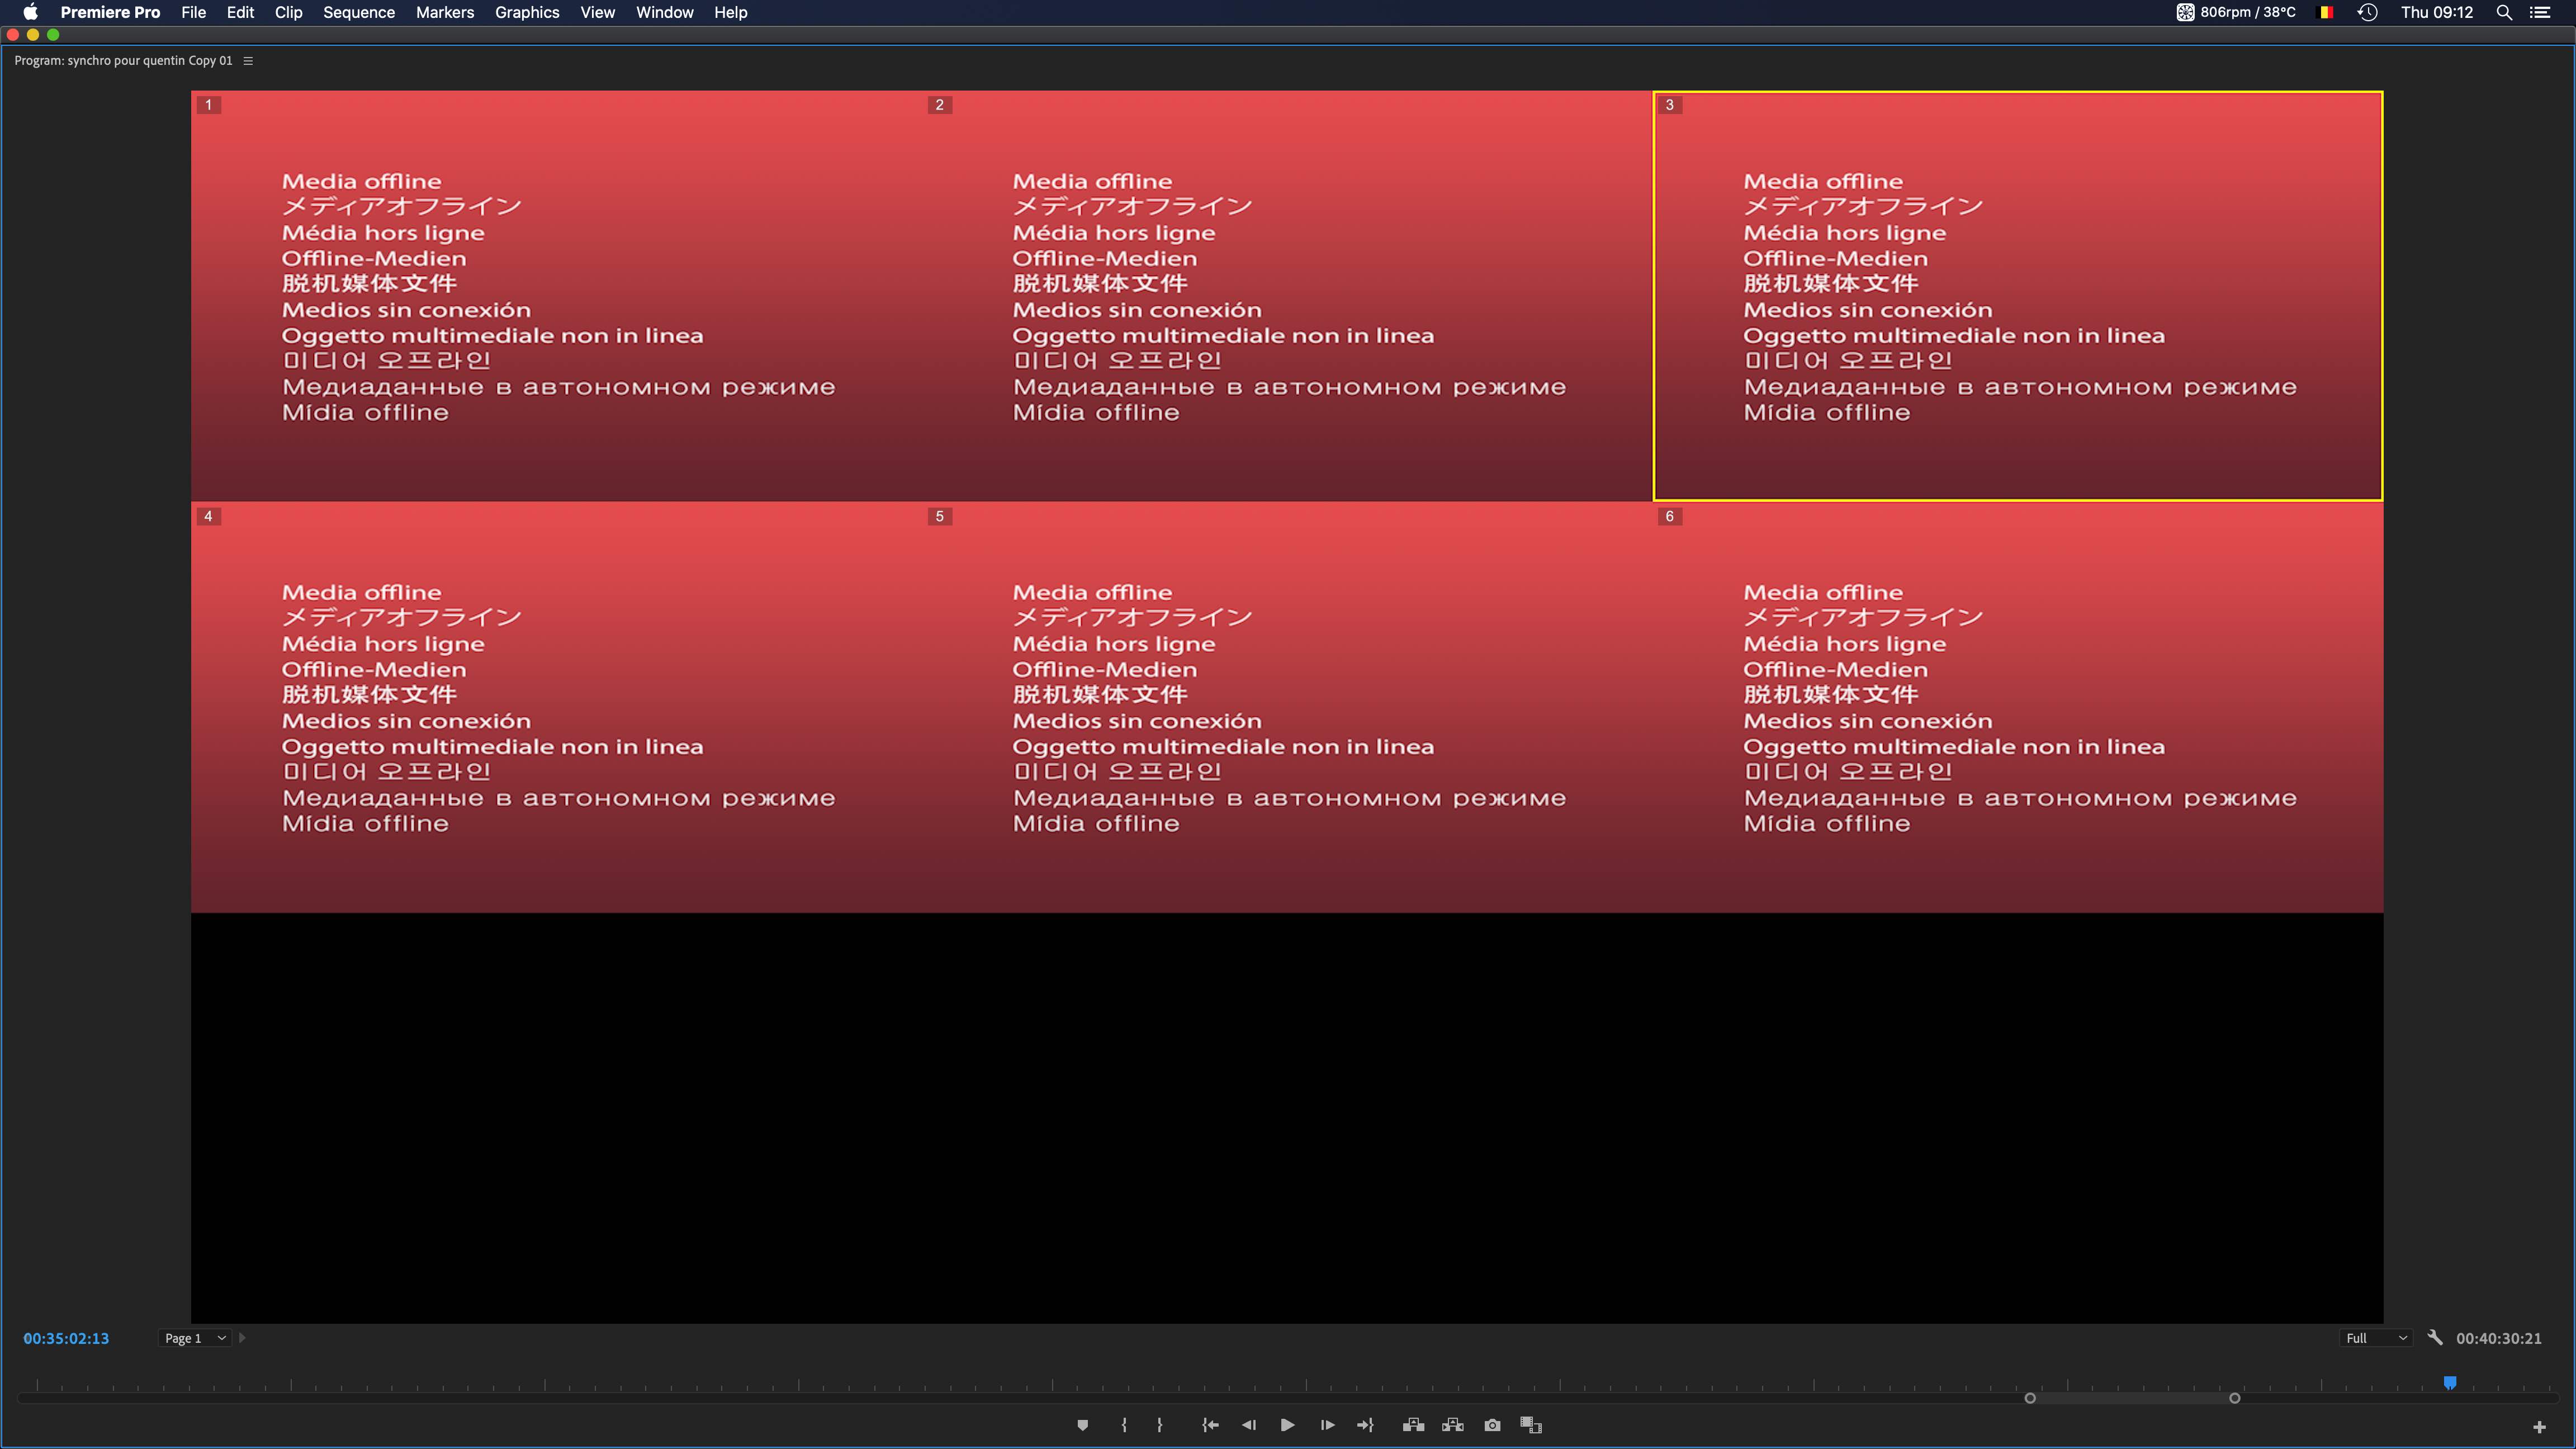Open Spotlight search magnifier
Screen dimensions: 2576x1449
[x=2504, y=12]
